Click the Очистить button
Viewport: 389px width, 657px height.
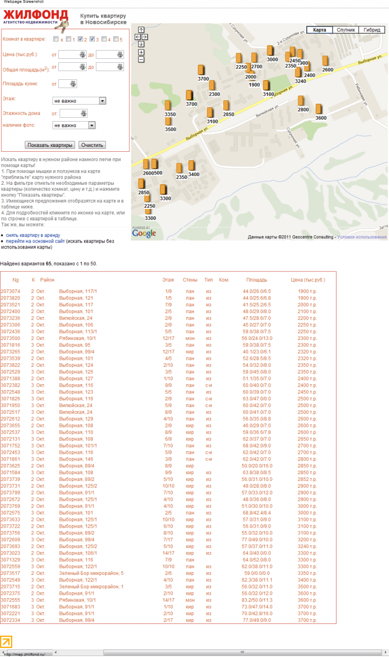point(92,145)
